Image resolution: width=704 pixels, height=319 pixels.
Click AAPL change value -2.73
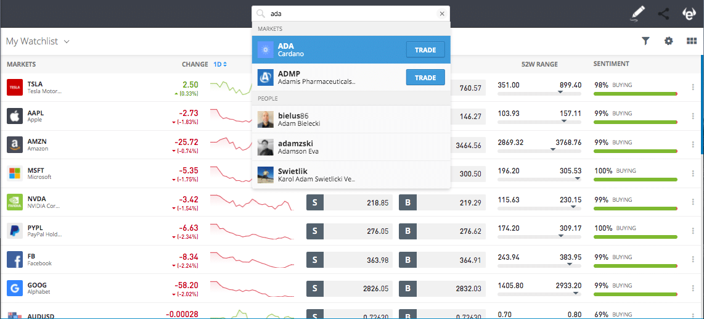[189, 113]
